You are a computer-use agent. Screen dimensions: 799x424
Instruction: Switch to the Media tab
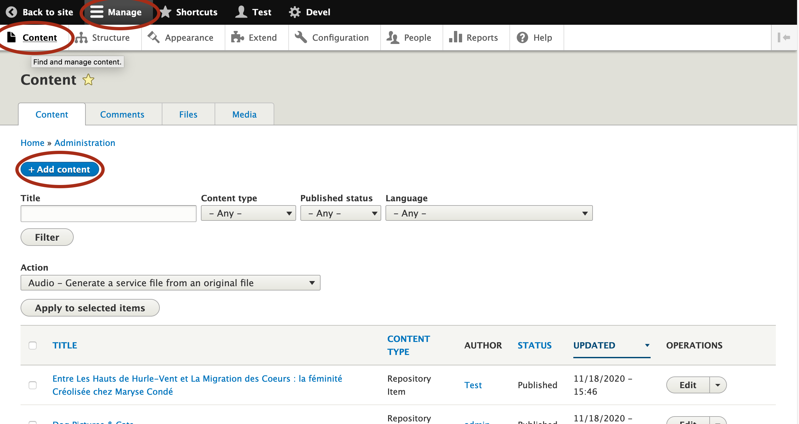[x=244, y=114]
